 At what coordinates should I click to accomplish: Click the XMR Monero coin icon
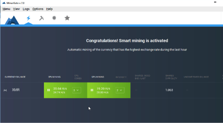click(x=5, y=90)
